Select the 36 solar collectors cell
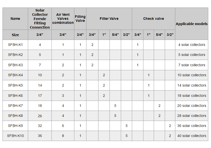The image size is (211, 148). click(x=192, y=126)
